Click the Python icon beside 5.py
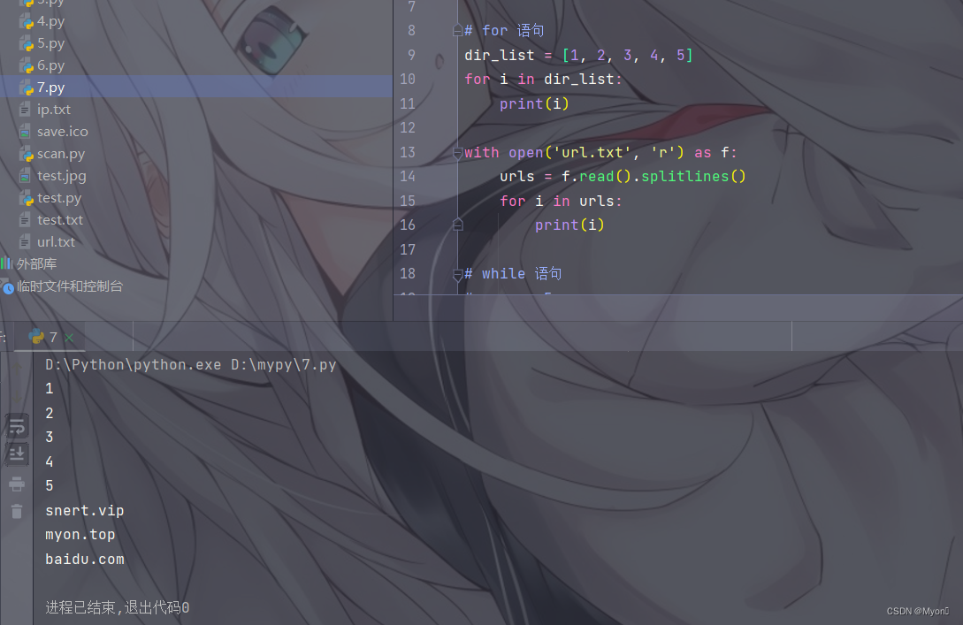 tap(26, 43)
